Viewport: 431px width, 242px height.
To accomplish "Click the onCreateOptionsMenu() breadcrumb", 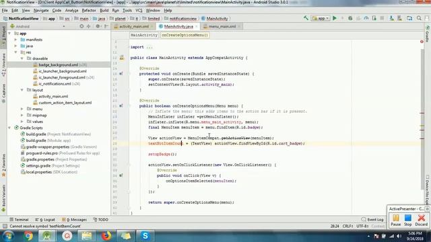I will click(x=185, y=35).
